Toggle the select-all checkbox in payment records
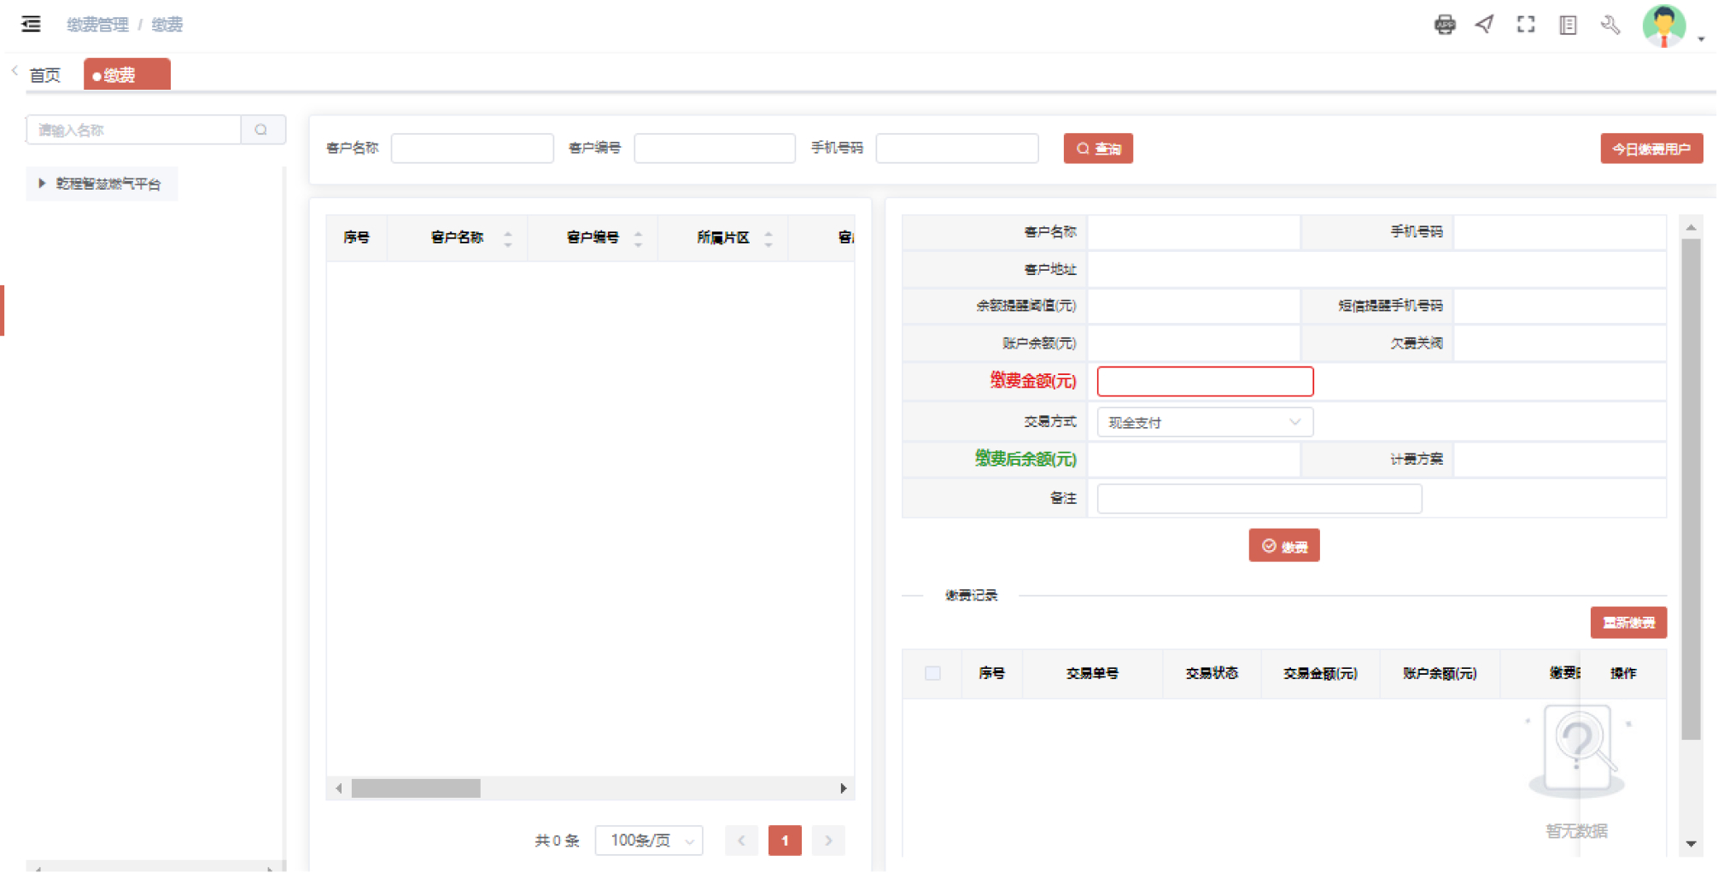Viewport: 1718px width, 873px height. click(x=932, y=673)
